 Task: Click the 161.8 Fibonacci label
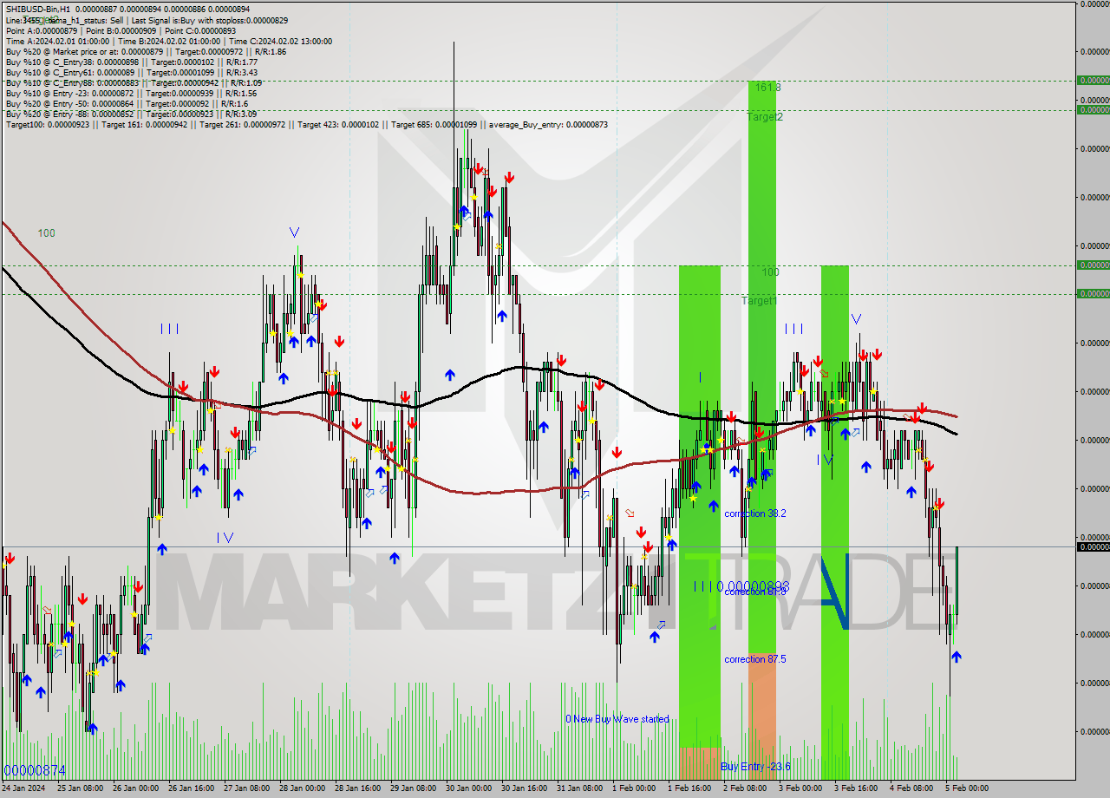767,88
